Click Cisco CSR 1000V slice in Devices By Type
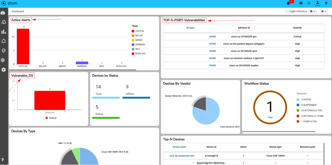 [x=89, y=156]
